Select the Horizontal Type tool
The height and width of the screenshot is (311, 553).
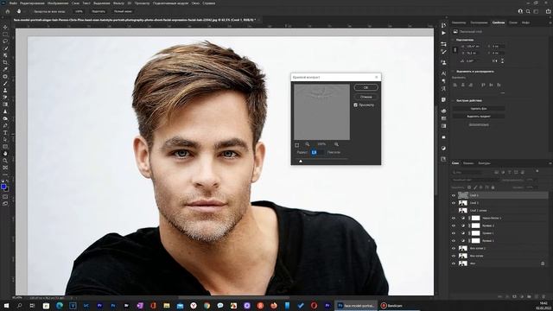tap(5, 132)
